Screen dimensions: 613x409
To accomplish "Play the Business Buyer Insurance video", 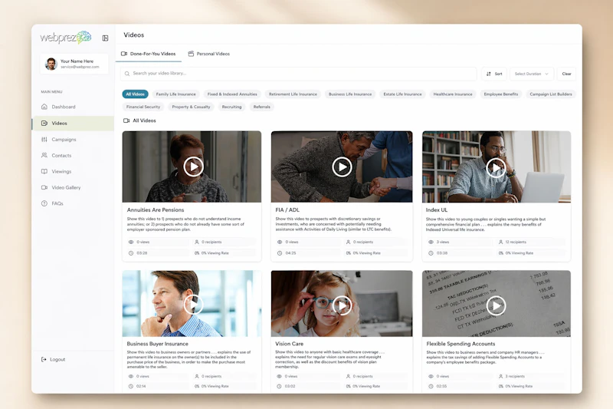I will [x=193, y=305].
